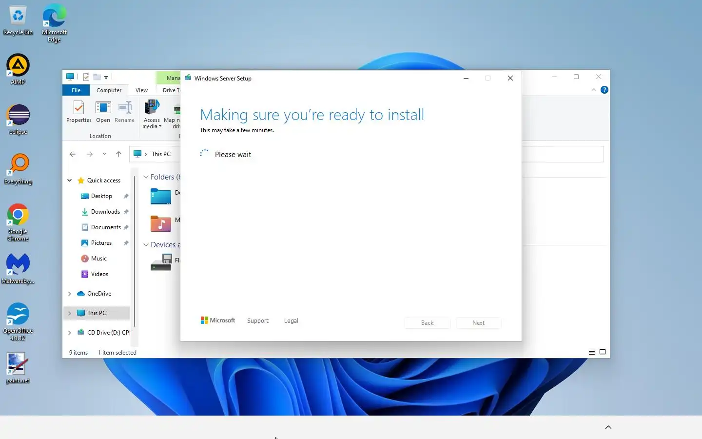This screenshot has width=702, height=439.
Task: Expand CD Drive (D:) tree node
Action: click(x=69, y=333)
